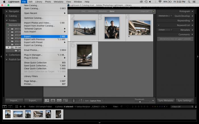Screen dimensions: 199x124
Task: Click the Sync Settings button
Action: (185, 101)
